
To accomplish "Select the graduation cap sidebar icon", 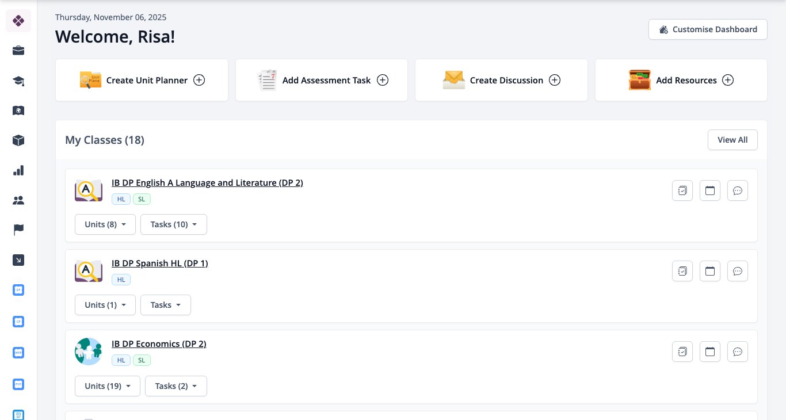I will [x=18, y=81].
